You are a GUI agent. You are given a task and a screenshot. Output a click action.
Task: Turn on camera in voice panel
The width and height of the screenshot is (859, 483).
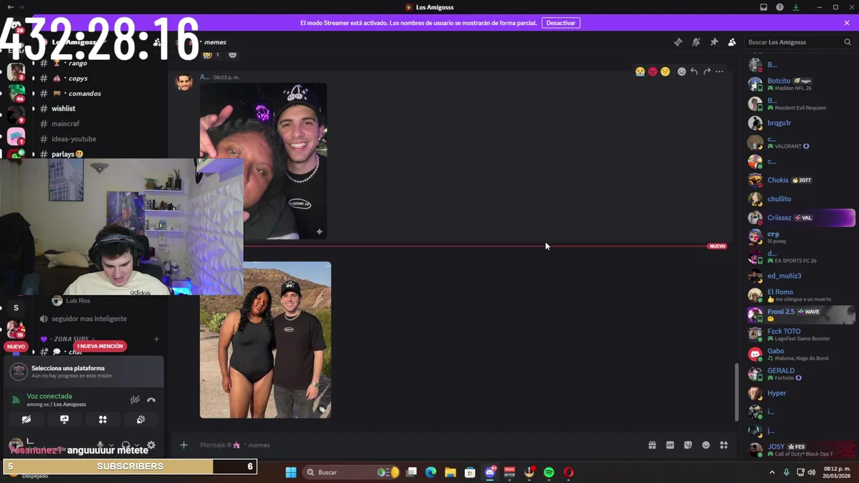[26, 419]
